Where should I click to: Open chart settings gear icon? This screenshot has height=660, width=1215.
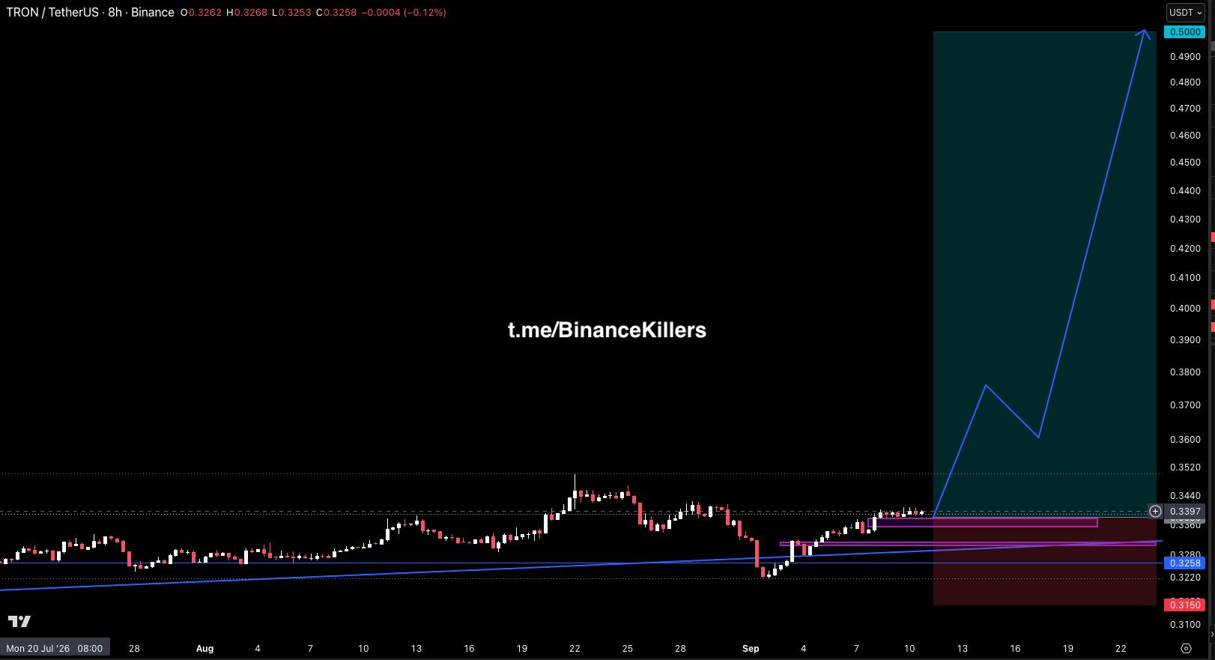(x=1186, y=648)
